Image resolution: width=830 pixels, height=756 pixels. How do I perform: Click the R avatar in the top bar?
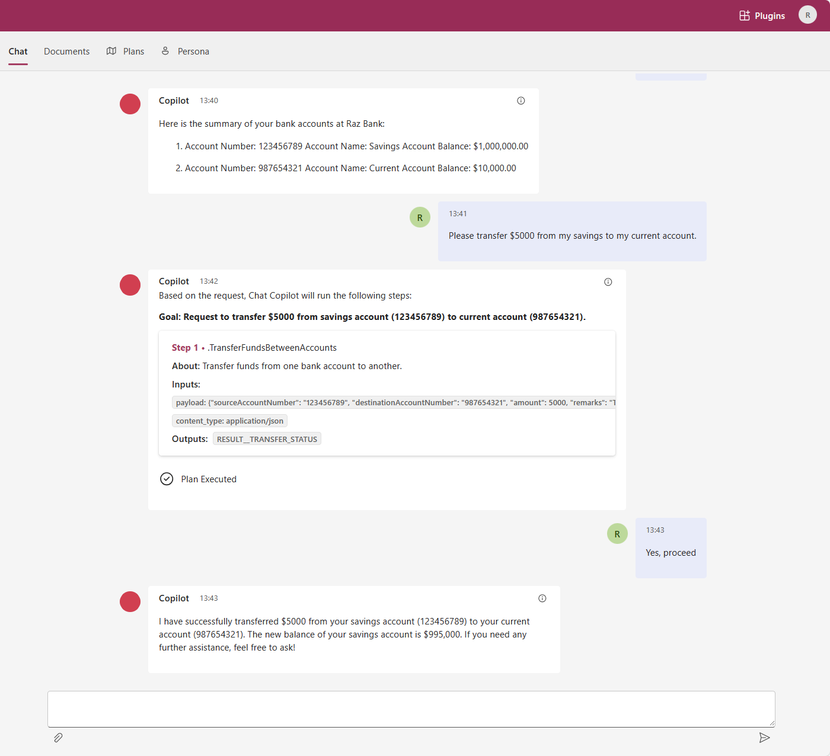pyautogui.click(x=807, y=14)
